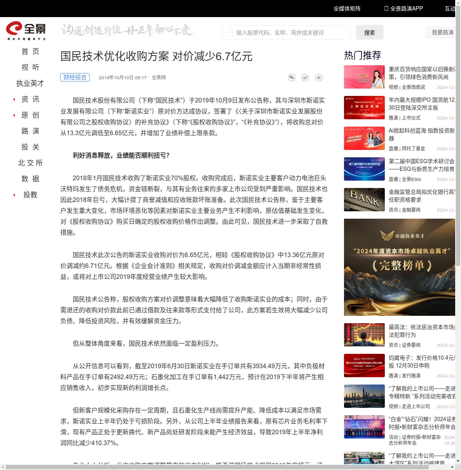Click 视频 | 走进上市公司 label
Image resolution: width=461 pixels, height=470 pixels.
pos(409,407)
